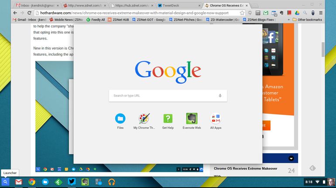Click the calculator extension icon
Image resolution: width=336 pixels, height=188 pixels.
(258, 13)
